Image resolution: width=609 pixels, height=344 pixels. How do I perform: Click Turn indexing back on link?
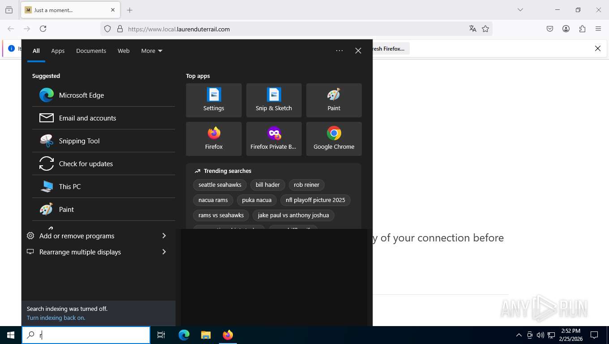[x=56, y=318]
